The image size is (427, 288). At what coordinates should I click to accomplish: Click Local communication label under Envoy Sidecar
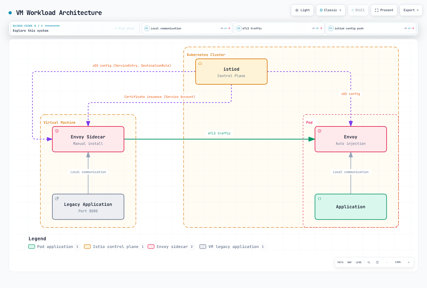click(x=88, y=172)
